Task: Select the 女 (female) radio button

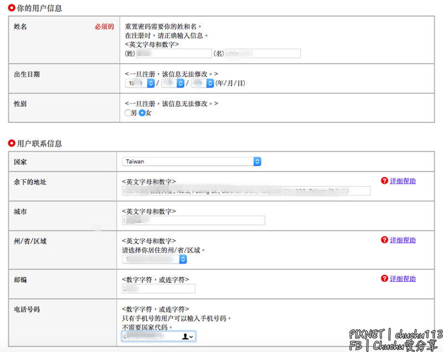Action: point(142,113)
